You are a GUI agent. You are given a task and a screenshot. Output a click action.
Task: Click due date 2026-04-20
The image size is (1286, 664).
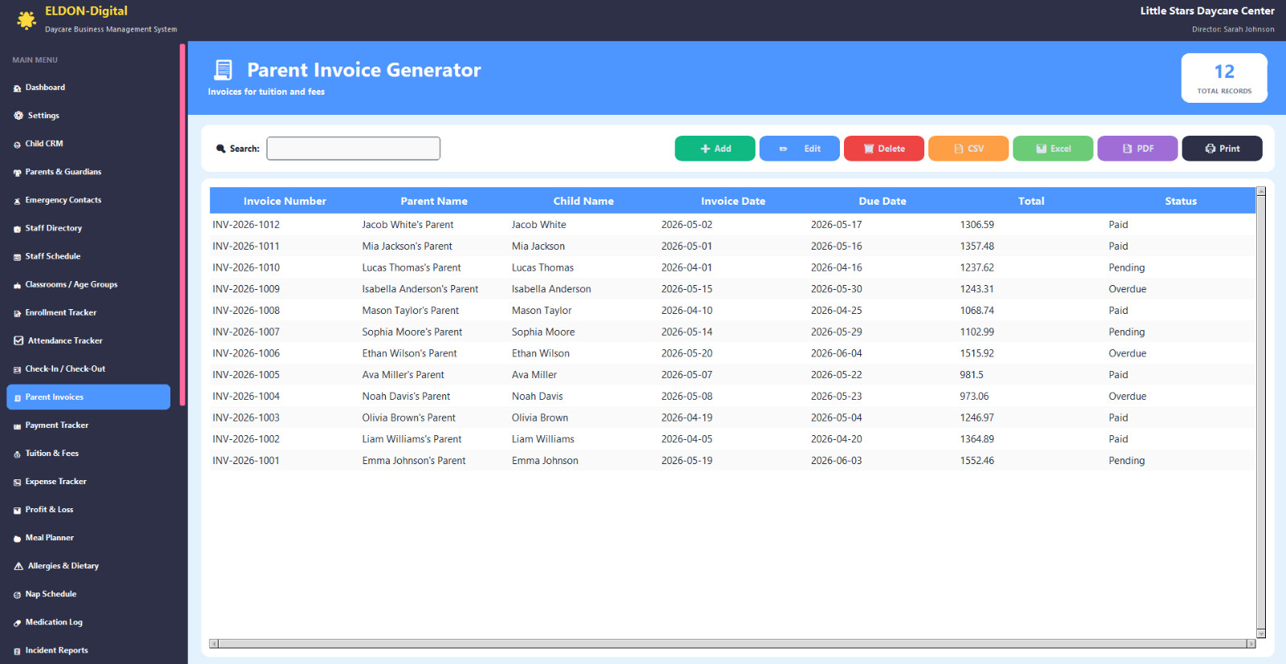pyautogui.click(x=836, y=439)
